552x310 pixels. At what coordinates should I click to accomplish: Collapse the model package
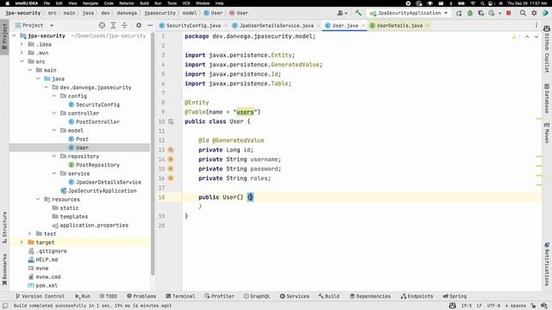pyautogui.click(x=54, y=130)
